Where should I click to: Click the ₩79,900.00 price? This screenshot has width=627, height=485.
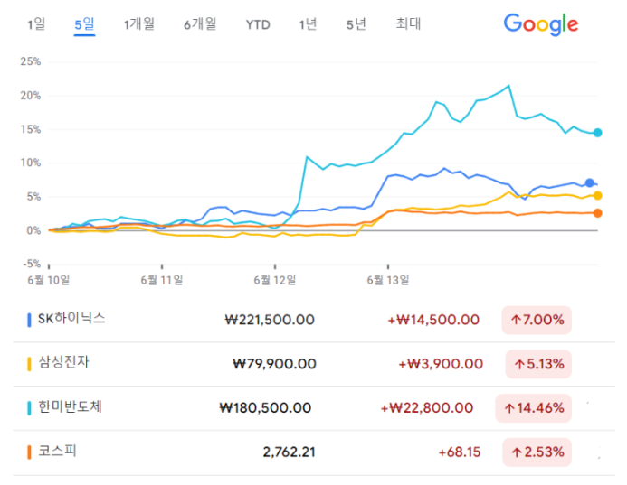tap(274, 364)
